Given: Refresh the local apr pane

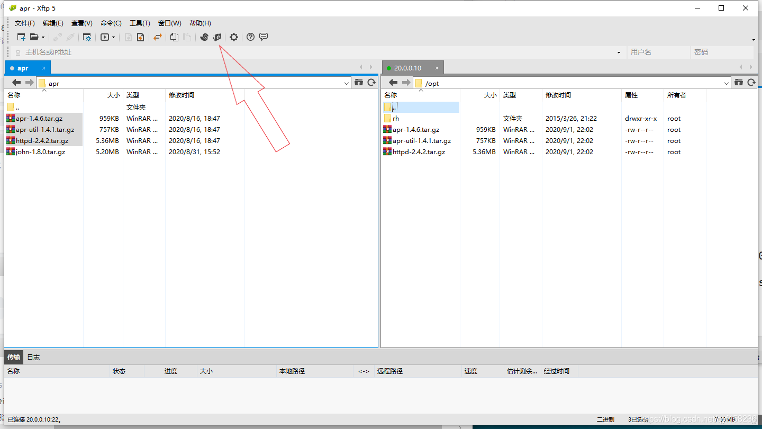Looking at the screenshot, I should coord(371,83).
